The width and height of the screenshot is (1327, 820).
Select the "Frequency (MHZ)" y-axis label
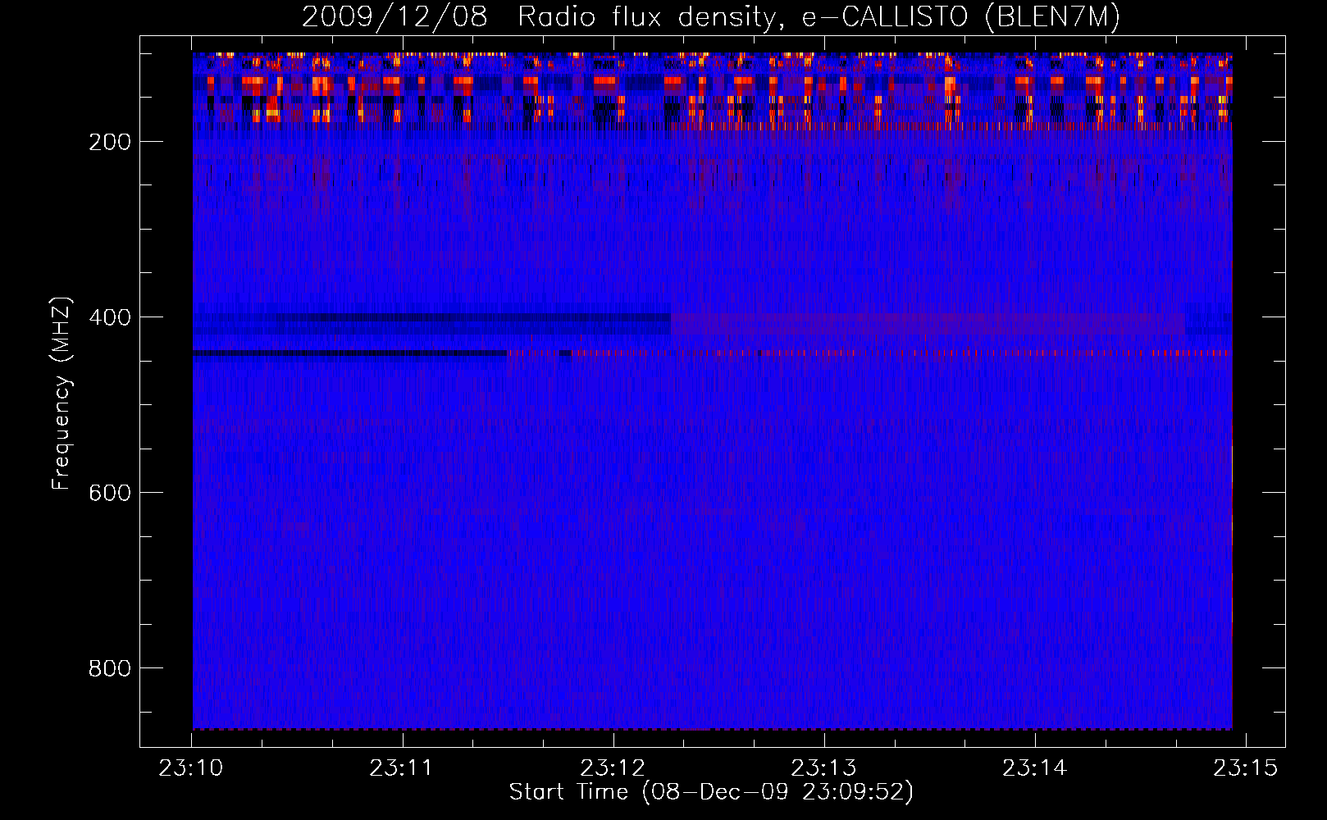tap(62, 394)
